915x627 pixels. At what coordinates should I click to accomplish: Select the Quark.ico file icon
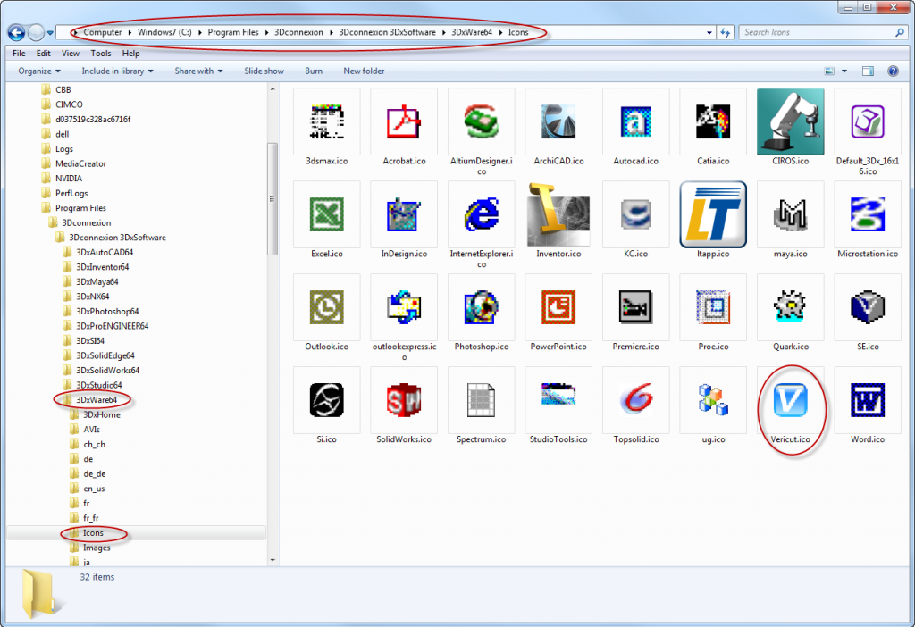pos(791,307)
